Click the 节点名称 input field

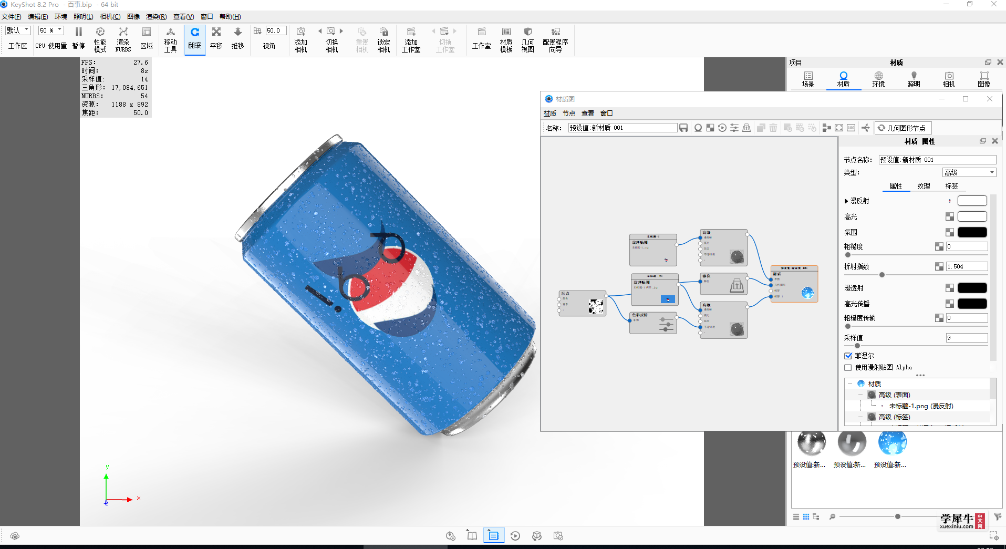coord(938,160)
